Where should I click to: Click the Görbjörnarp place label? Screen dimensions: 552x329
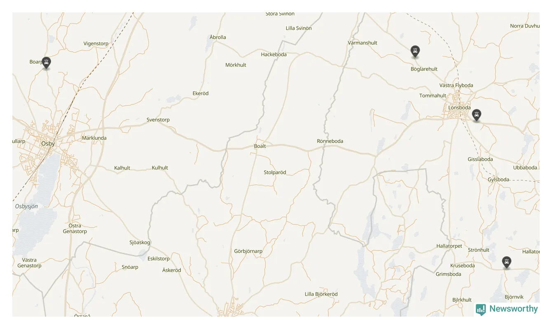(248, 251)
